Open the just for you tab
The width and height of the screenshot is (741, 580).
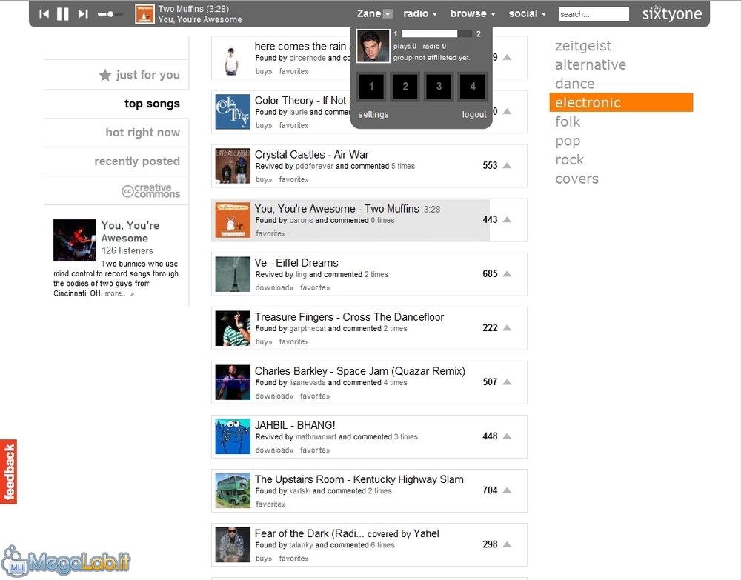tap(139, 75)
